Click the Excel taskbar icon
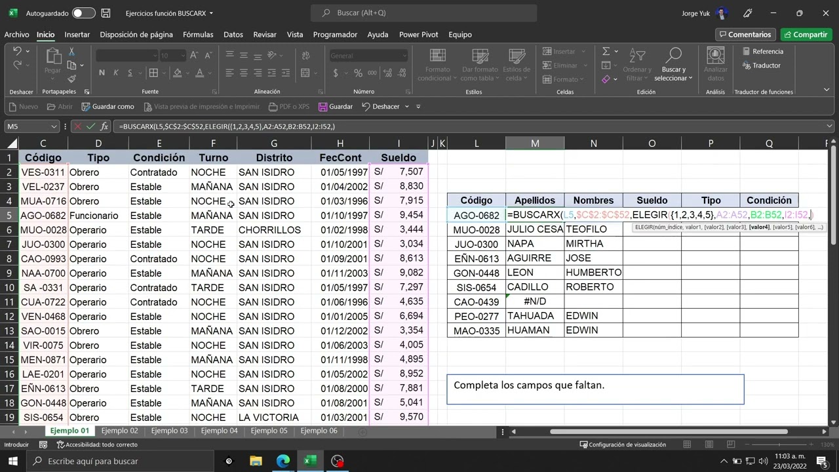The width and height of the screenshot is (839, 472). click(x=310, y=461)
